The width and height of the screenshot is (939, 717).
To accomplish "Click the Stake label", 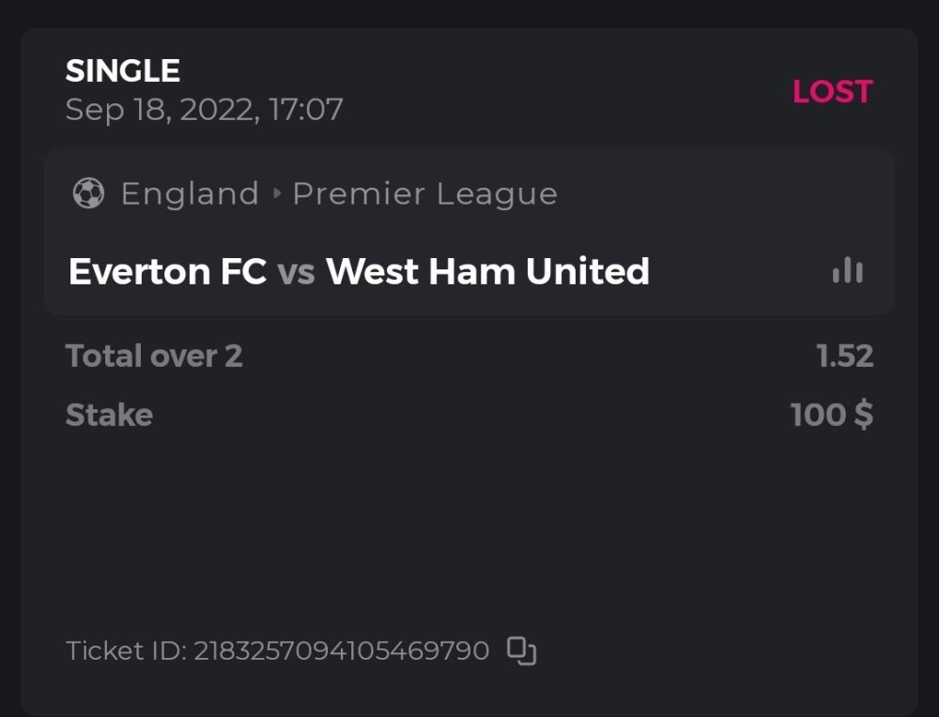I will [109, 415].
